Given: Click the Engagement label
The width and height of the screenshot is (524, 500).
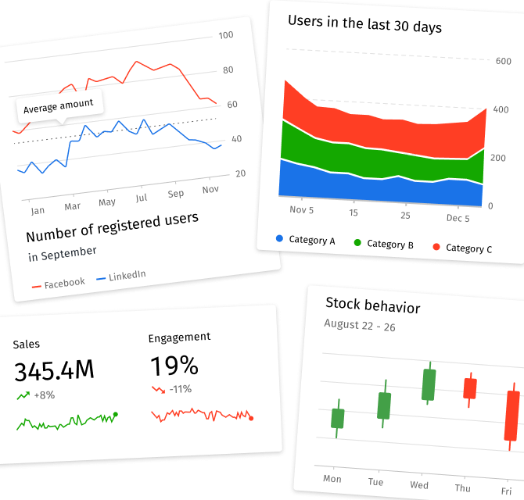Looking at the screenshot, I should coord(179,337).
